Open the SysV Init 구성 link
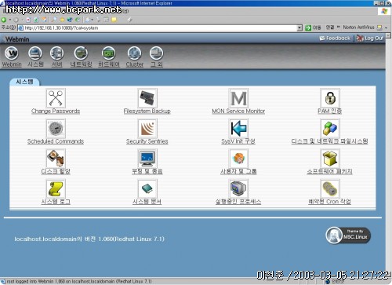Image resolution: width=392 pixels, height=285 pixels. coord(238,141)
